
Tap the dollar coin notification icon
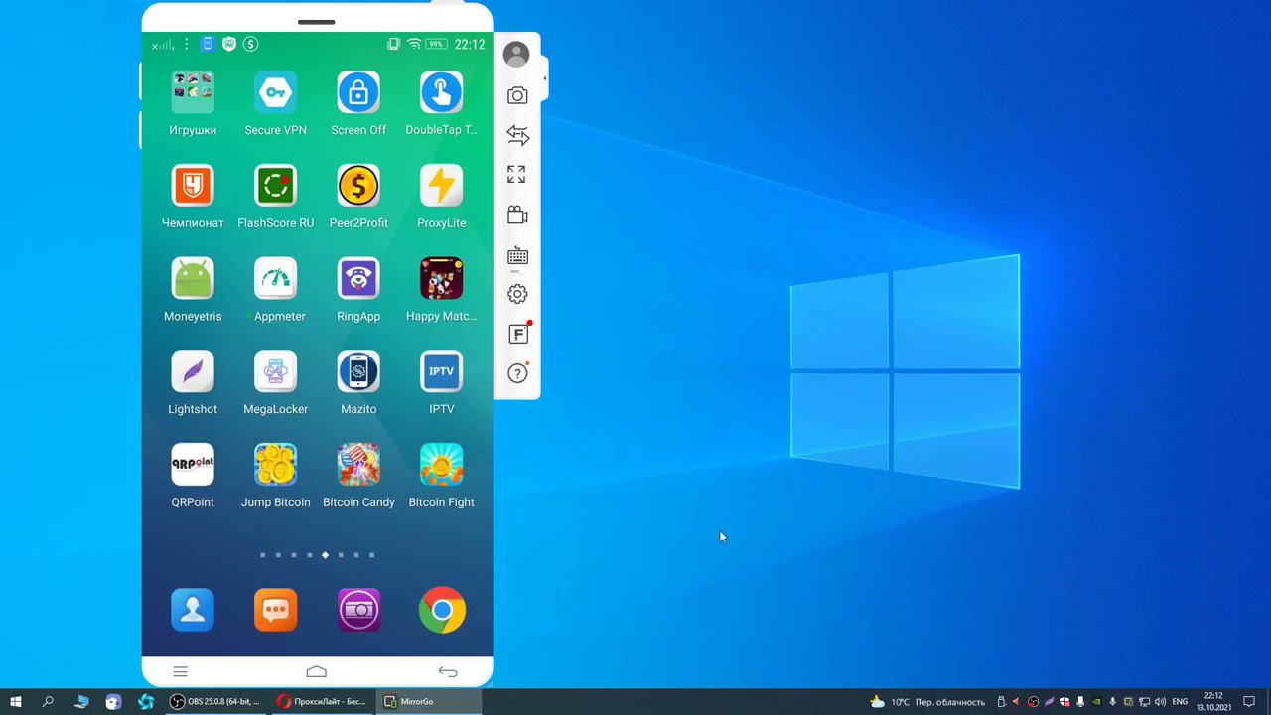click(x=250, y=44)
